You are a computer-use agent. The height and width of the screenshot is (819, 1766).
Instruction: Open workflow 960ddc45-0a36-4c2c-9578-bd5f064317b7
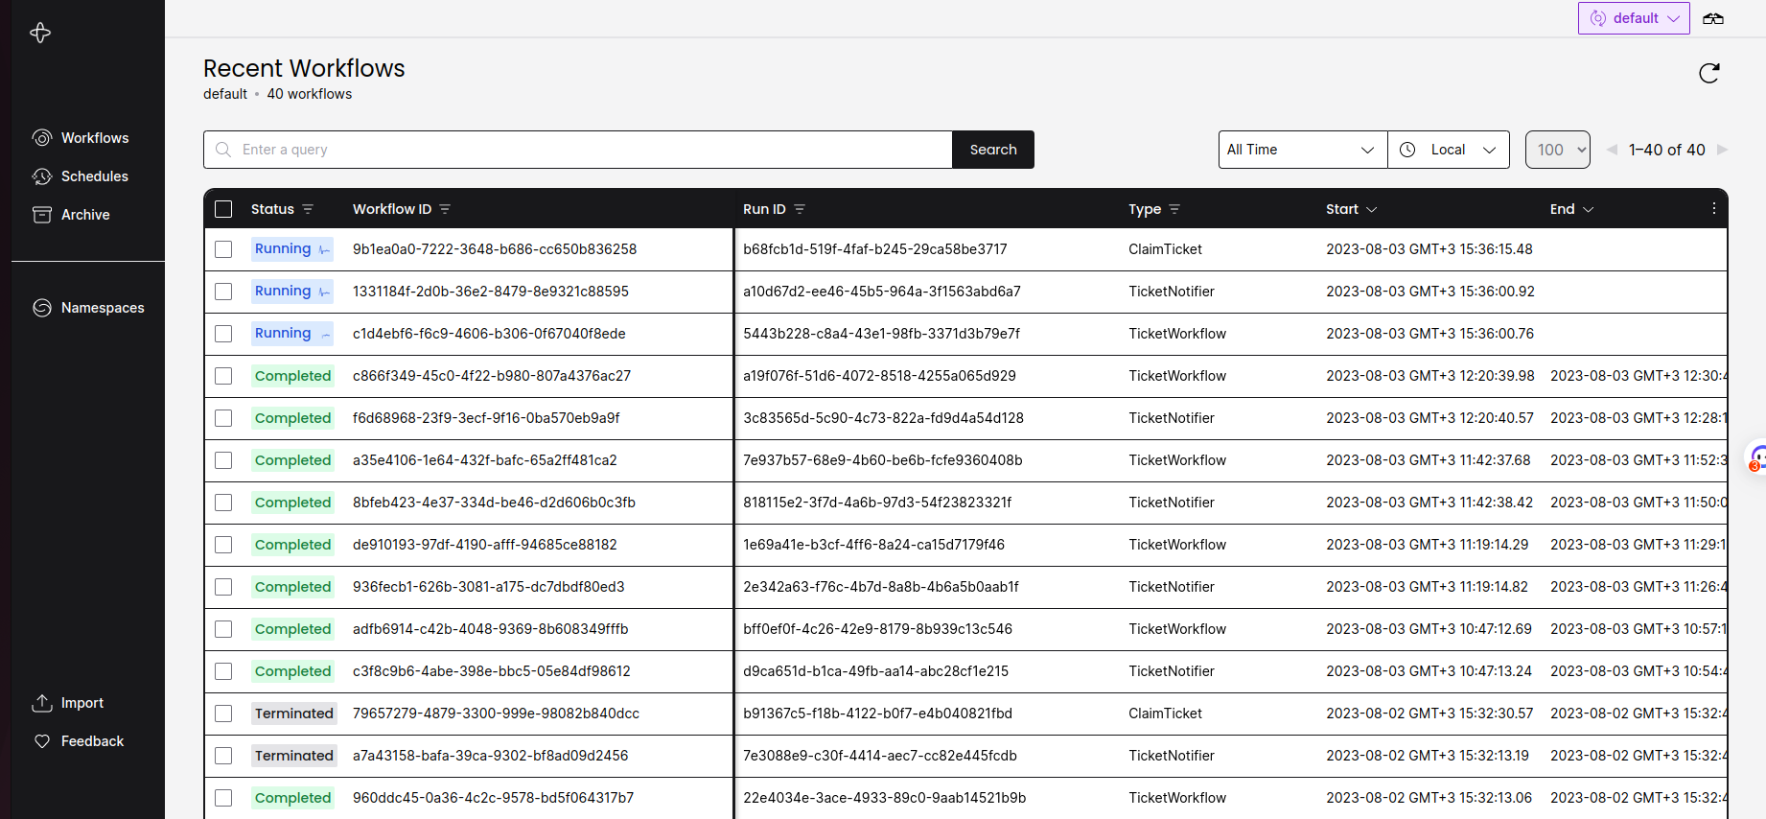coord(493,798)
